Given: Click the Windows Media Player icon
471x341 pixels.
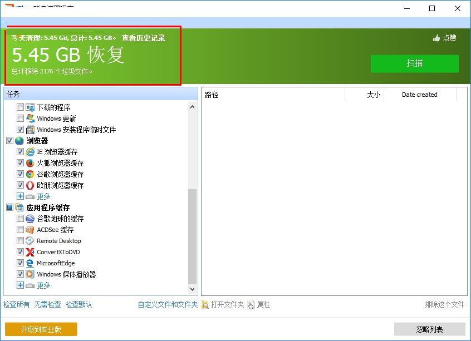Looking at the screenshot, I should (30, 274).
